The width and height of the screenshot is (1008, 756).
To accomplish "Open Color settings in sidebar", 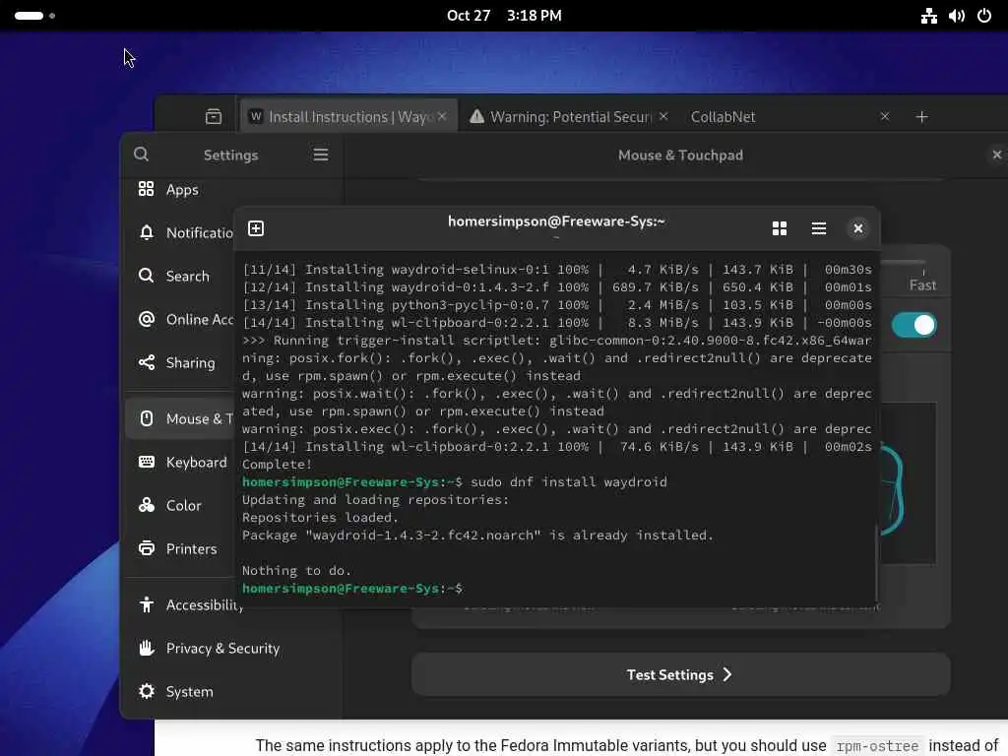I will click(x=180, y=505).
